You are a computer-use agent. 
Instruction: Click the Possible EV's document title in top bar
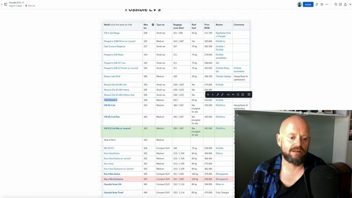coord(15,2)
